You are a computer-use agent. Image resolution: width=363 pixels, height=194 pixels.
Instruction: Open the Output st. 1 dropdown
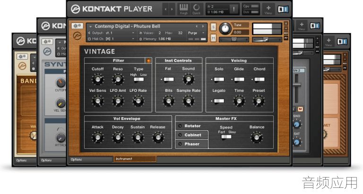click(x=111, y=33)
